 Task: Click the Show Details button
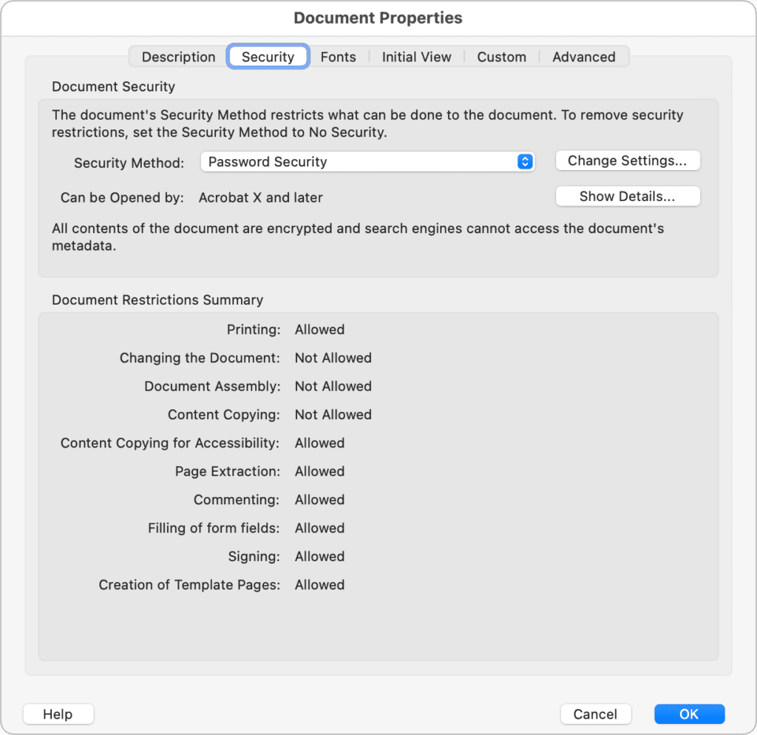(627, 197)
